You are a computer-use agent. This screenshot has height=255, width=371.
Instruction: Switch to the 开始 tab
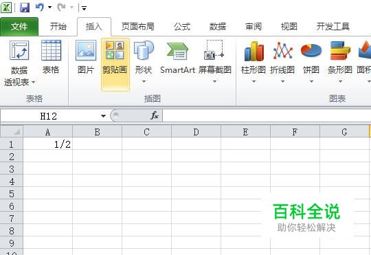tap(58, 27)
